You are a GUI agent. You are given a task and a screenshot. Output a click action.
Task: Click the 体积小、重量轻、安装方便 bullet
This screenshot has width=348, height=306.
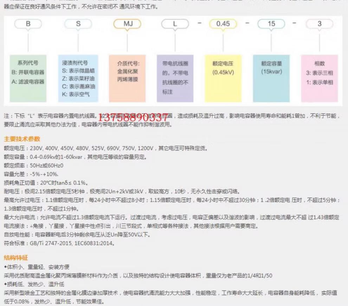tap(37, 267)
